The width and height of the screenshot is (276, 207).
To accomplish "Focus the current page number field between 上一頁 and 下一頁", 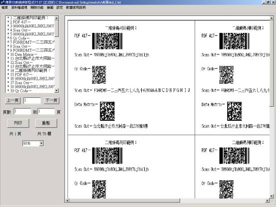I will point(32,101).
